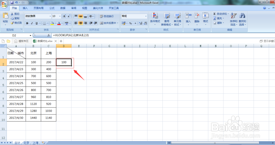Increase font size with large A
275x145 pixels.
pos(64,16)
